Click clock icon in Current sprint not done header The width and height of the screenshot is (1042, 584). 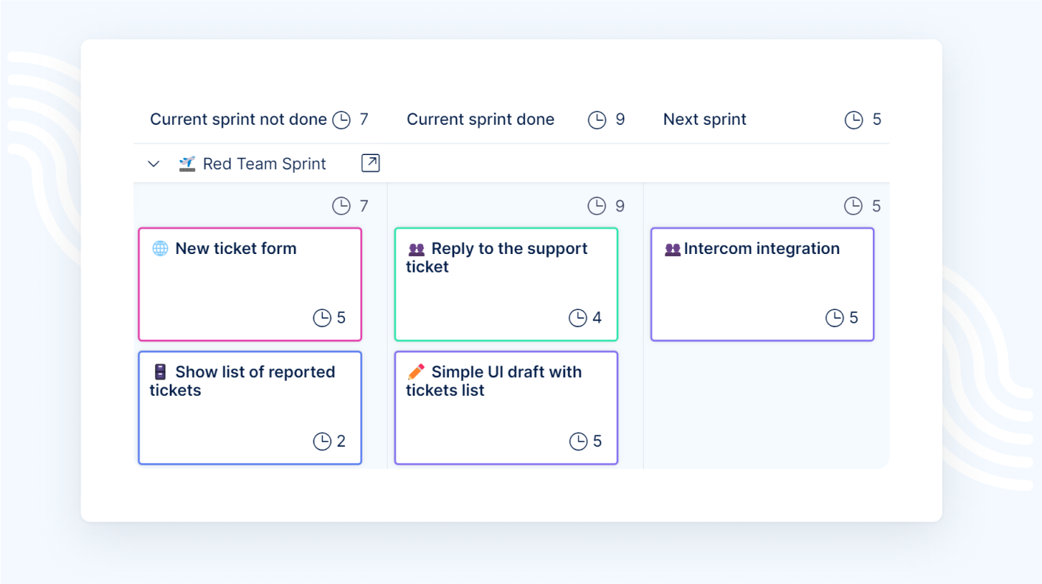341,120
